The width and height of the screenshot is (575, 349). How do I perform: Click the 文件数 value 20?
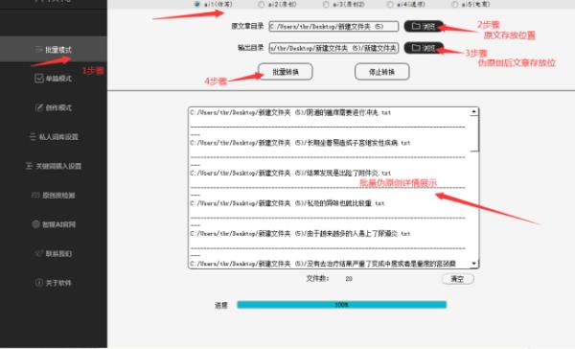point(349,279)
